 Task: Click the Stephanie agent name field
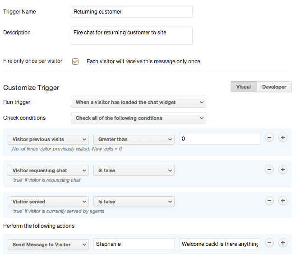pos(134,245)
